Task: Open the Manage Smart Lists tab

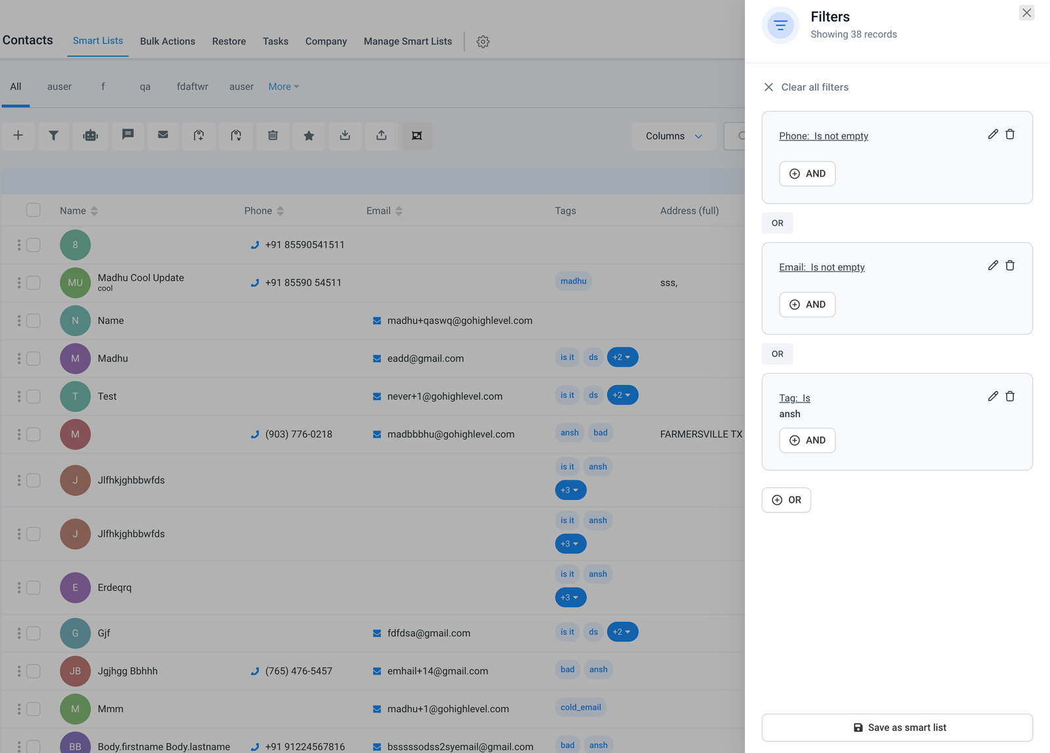Action: [408, 41]
